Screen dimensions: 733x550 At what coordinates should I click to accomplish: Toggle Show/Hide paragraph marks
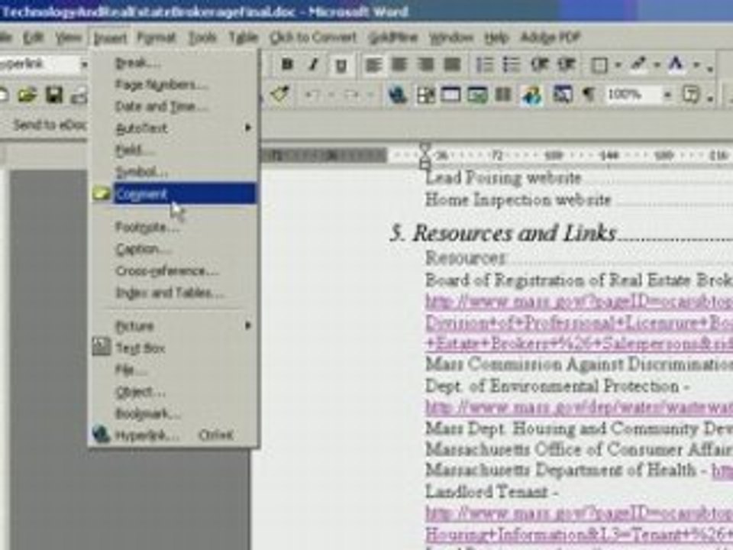[589, 95]
